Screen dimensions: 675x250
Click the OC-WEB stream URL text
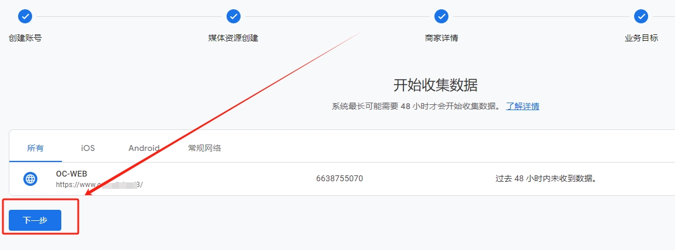(x=99, y=185)
